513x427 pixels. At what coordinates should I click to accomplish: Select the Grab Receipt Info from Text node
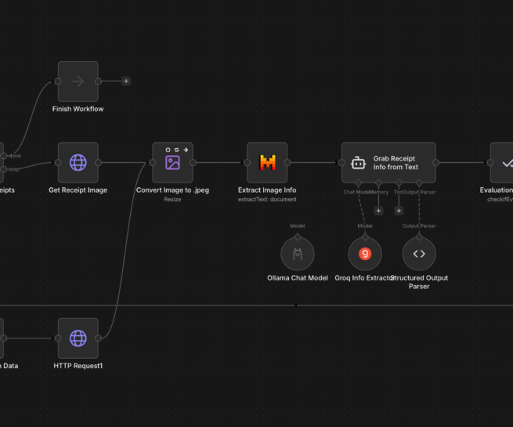pyautogui.click(x=388, y=162)
